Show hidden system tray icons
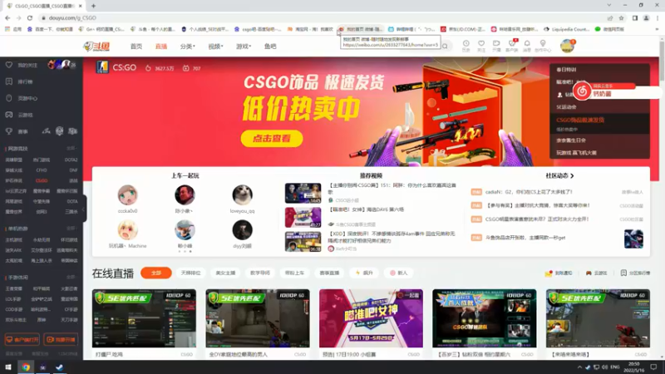665x374 pixels. tap(579, 367)
